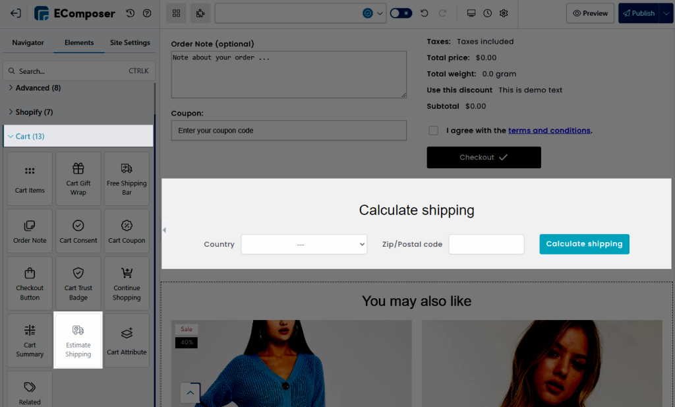Click the Order Note text area
The width and height of the screenshot is (675, 407).
(x=289, y=75)
